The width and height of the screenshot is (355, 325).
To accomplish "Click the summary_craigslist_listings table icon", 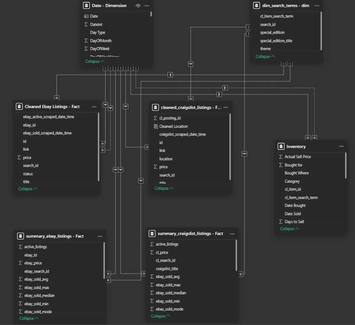I will [x=152, y=234].
